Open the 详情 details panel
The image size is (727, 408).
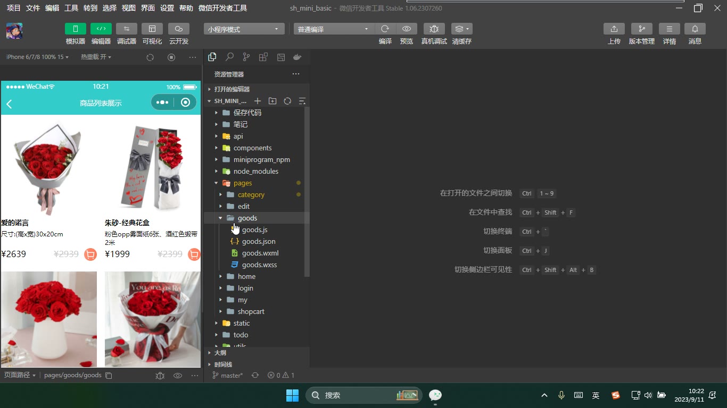(x=670, y=29)
